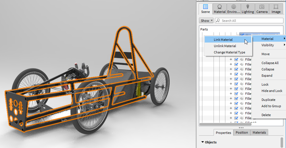Click the horizontal scrollbar under Parts tree
This screenshot has width=286, height=148.
point(225,124)
